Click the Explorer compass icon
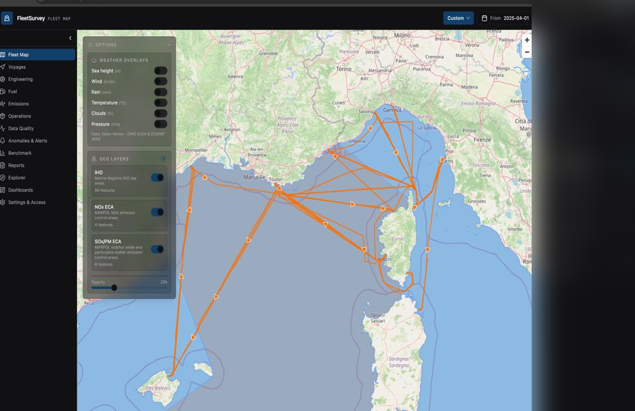The width and height of the screenshot is (635, 411). coord(3,177)
